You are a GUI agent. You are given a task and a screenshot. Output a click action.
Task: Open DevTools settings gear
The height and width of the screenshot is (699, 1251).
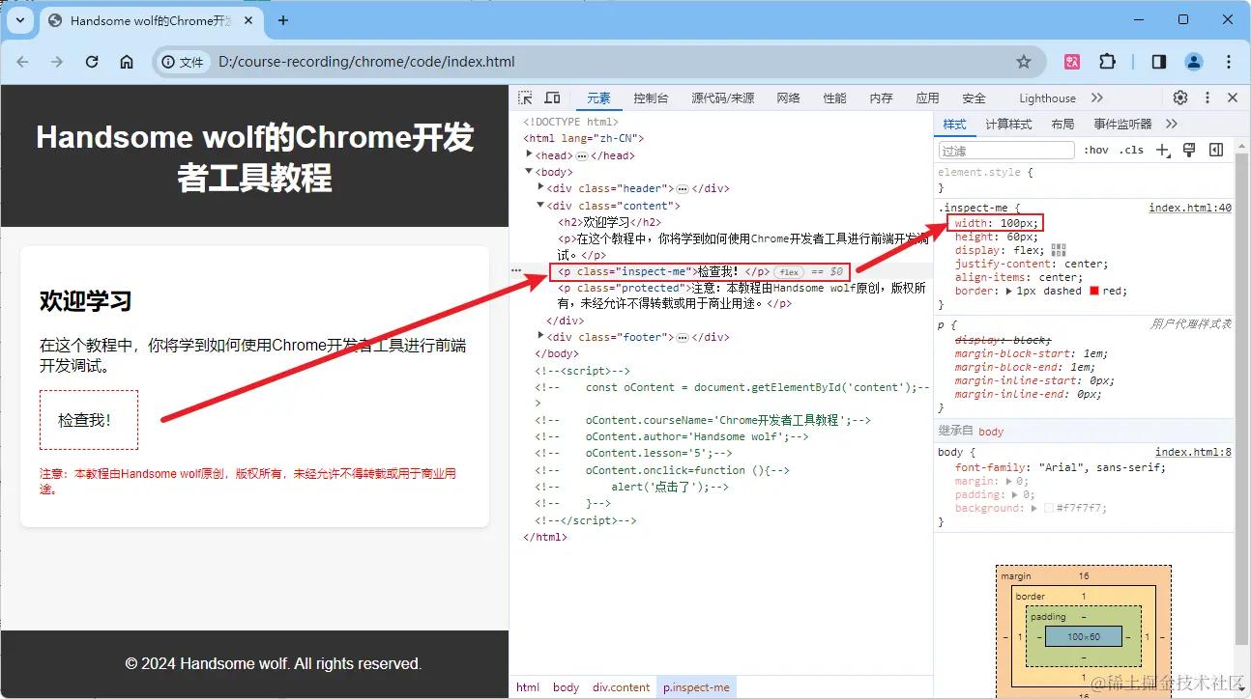pos(1180,98)
